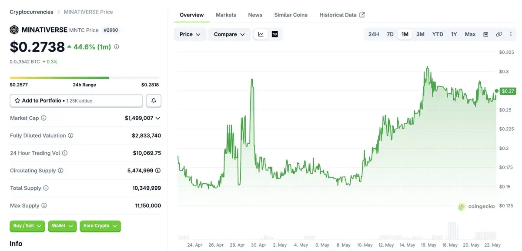Switch to the News tab
Viewport: 522px width, 251px height.
pyautogui.click(x=255, y=15)
